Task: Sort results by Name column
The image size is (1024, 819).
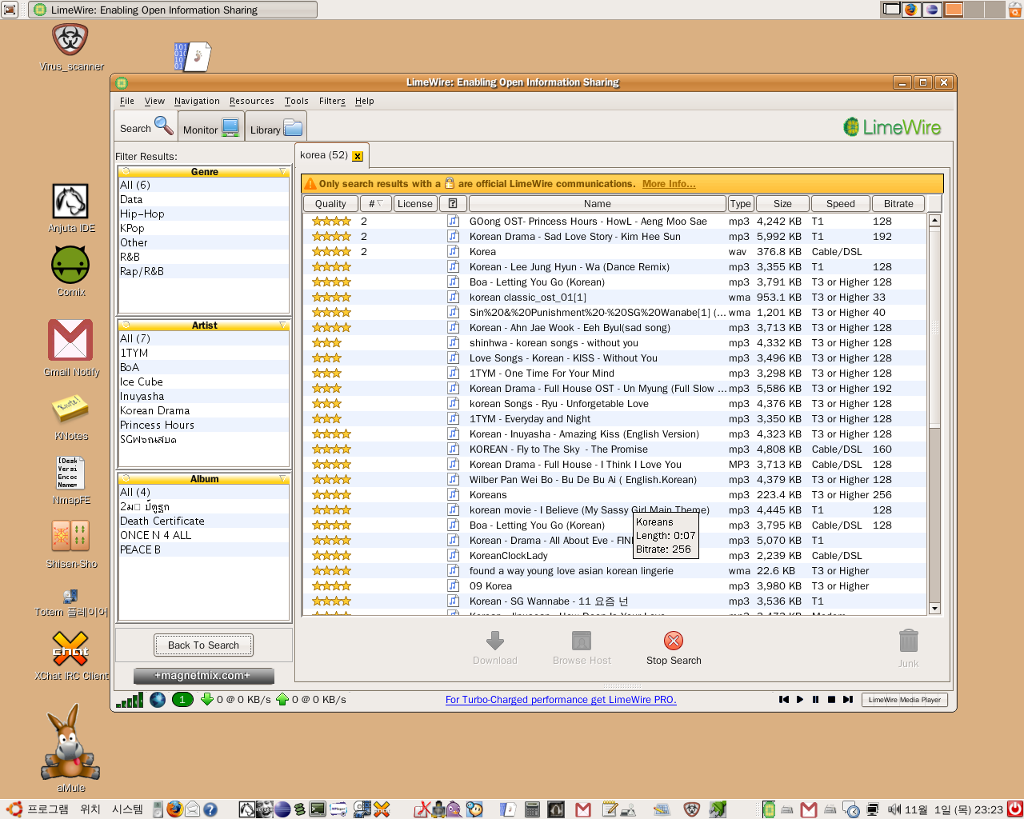Action: [597, 204]
